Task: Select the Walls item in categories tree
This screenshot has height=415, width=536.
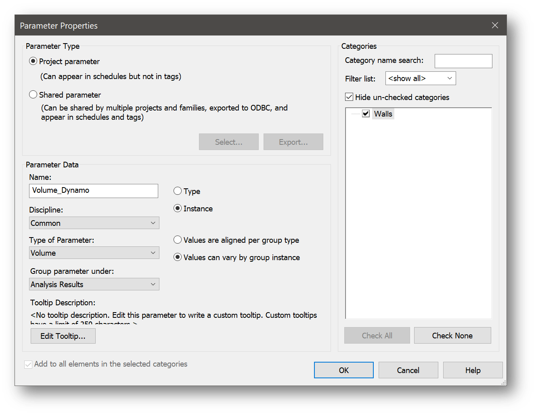Action: (383, 114)
